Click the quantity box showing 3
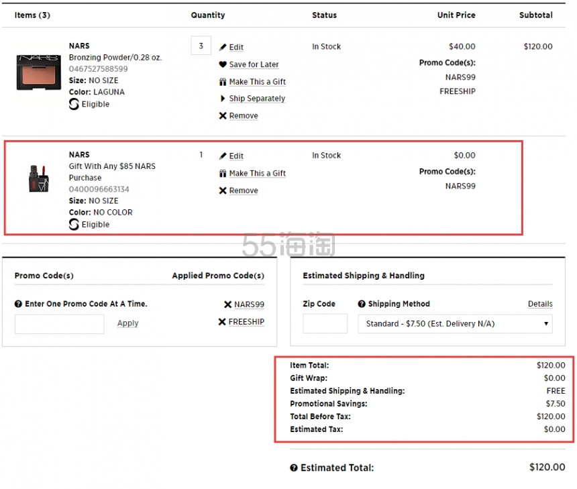Screen dimensions: 577x489 tap(201, 46)
